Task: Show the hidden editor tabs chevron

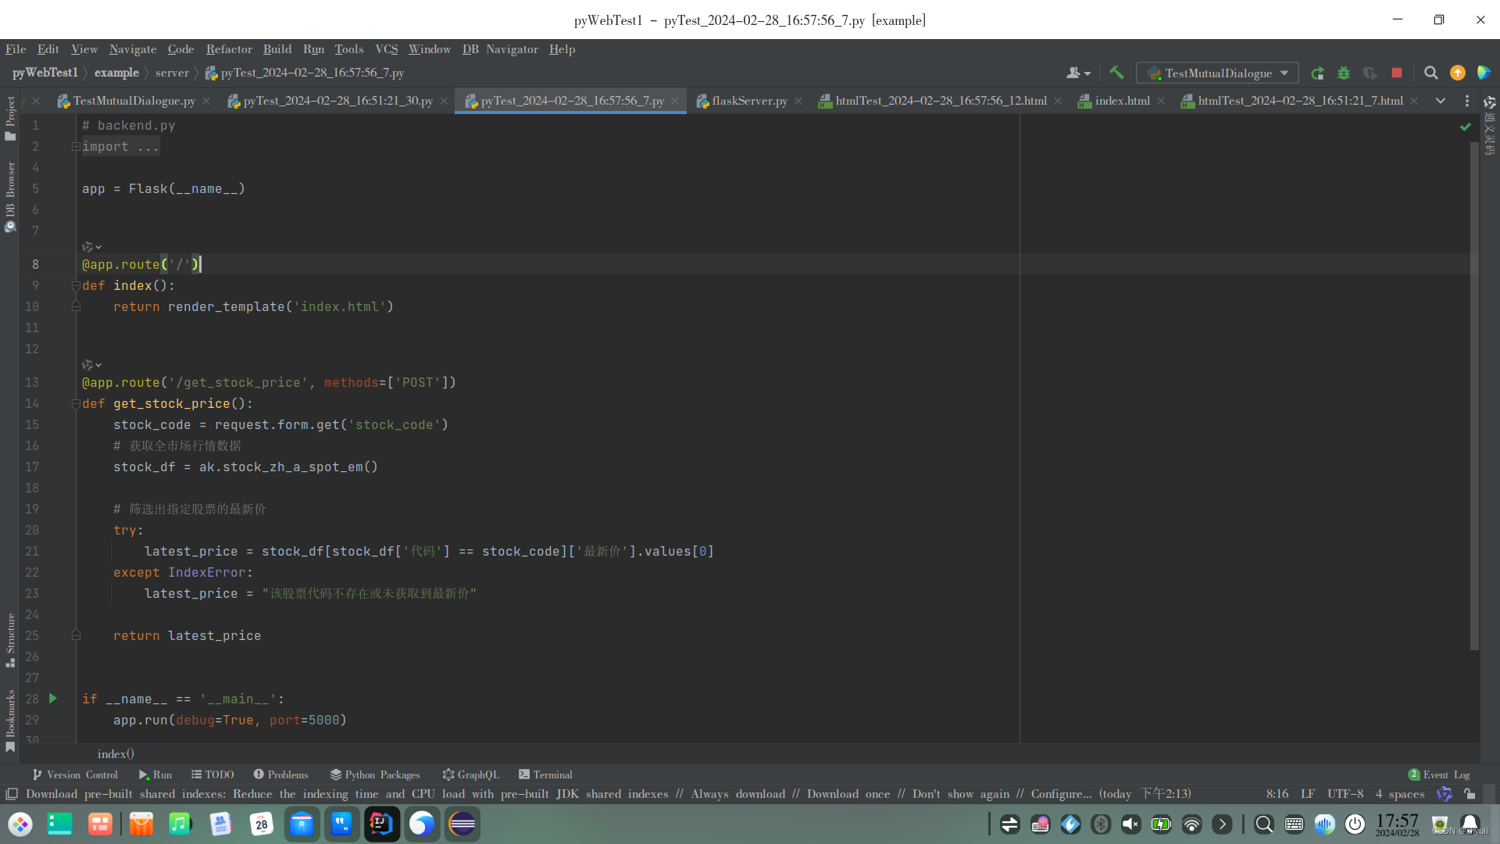Action: pos(1440,101)
